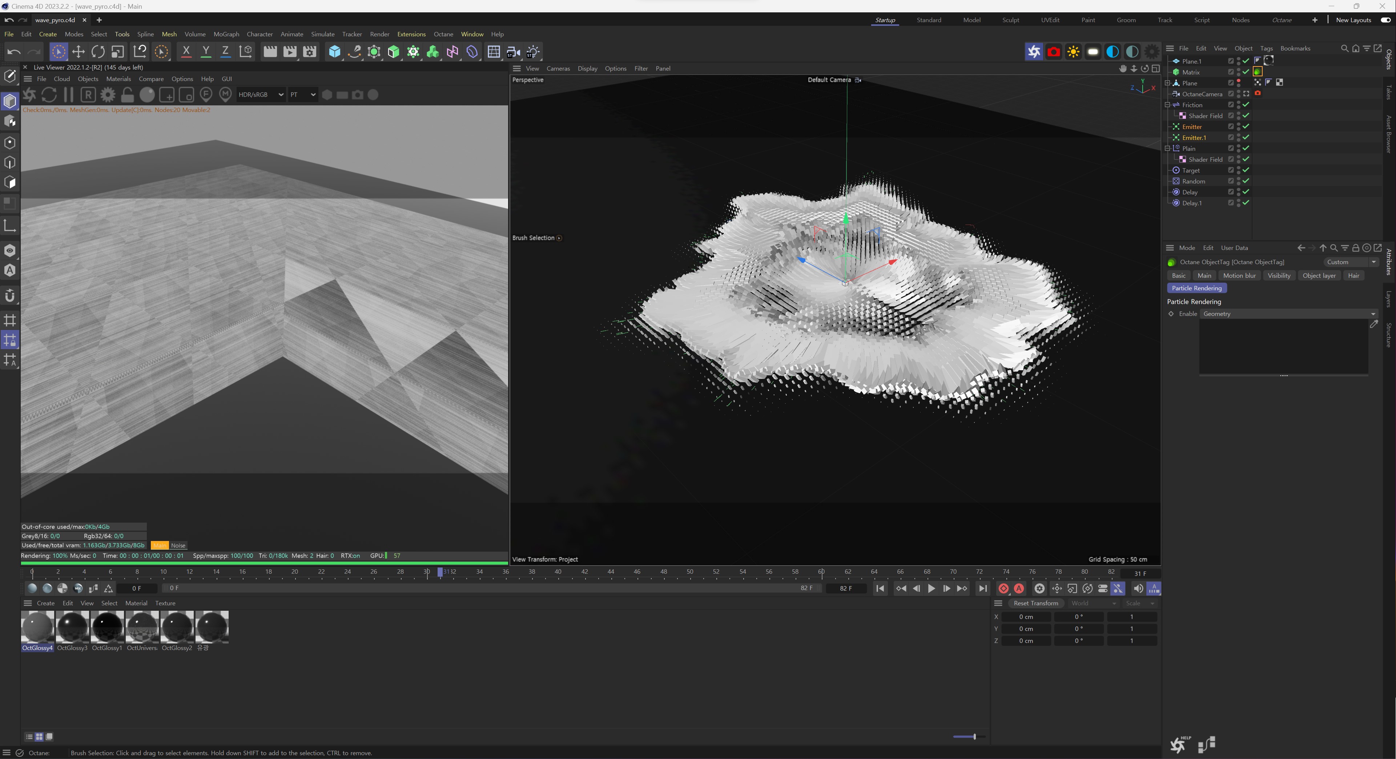Open the Simulate menu
Viewport: 1396px width, 759px height.
point(322,34)
